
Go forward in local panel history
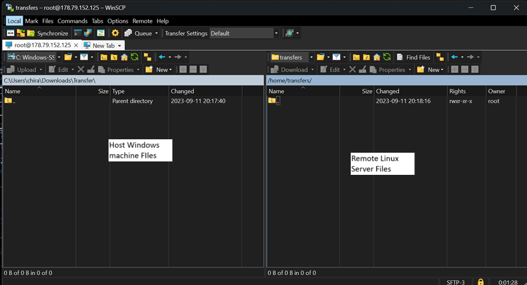pos(178,57)
